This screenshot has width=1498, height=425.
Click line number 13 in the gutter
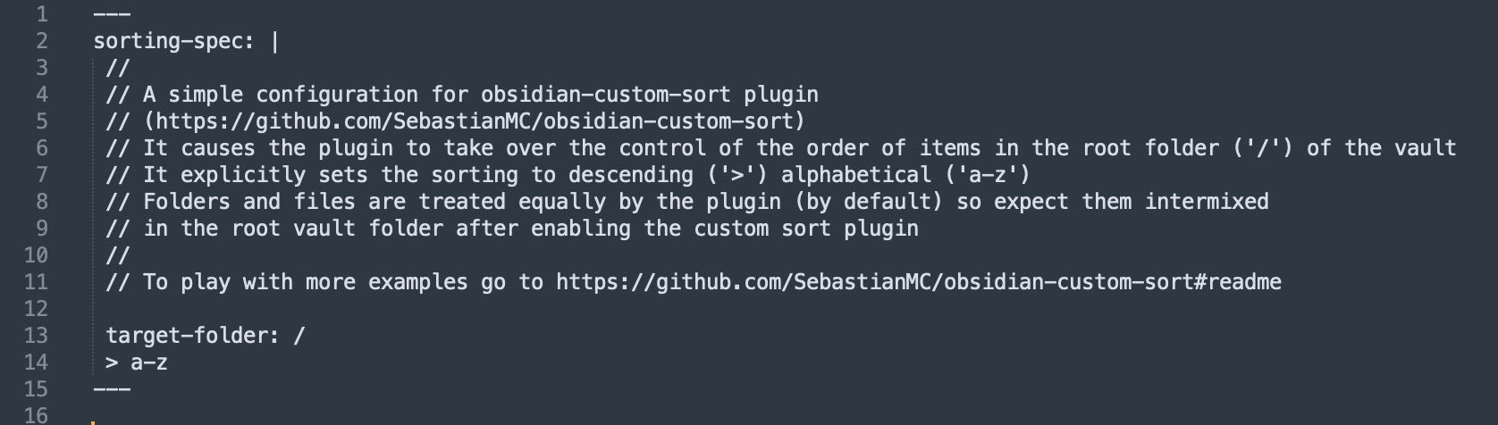point(36,336)
